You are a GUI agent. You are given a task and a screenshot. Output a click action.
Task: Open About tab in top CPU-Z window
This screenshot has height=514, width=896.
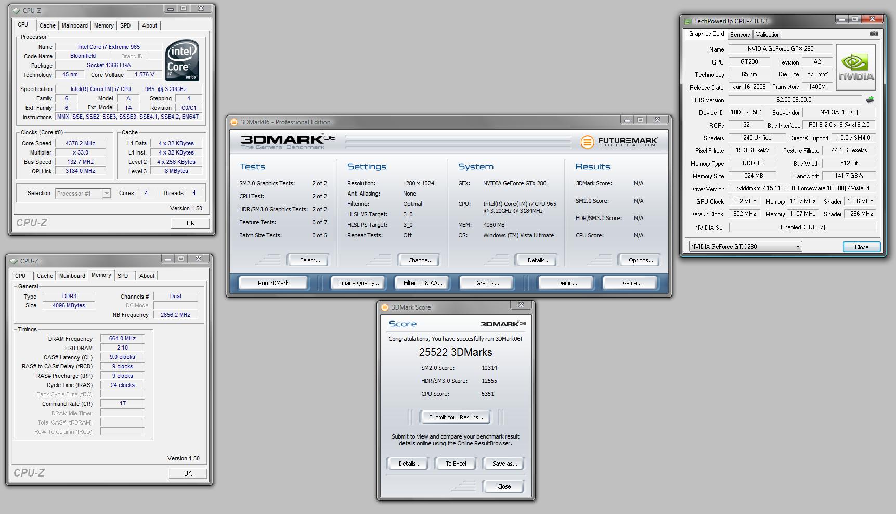pos(149,25)
